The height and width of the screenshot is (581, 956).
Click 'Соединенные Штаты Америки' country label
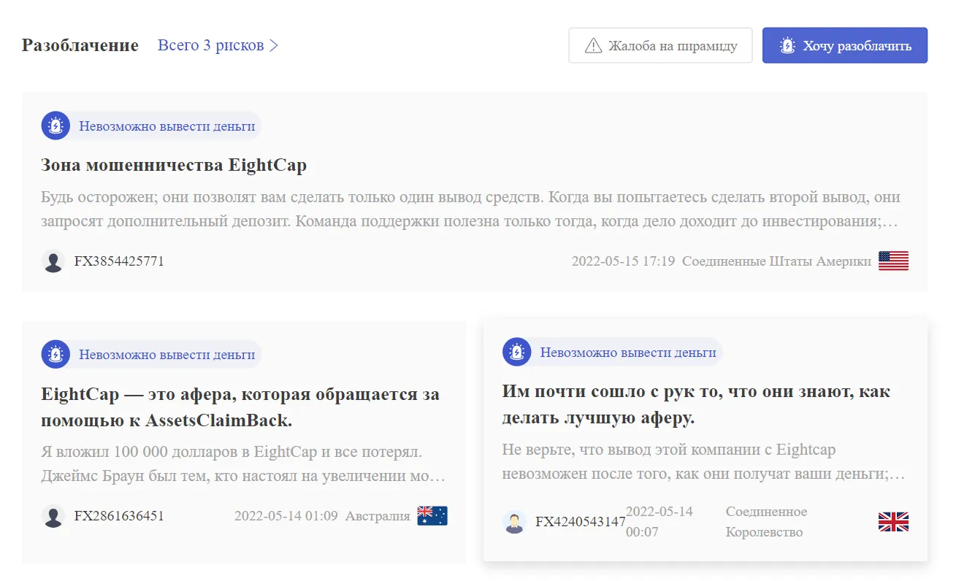[777, 261]
